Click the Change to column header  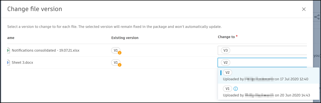click(x=226, y=37)
